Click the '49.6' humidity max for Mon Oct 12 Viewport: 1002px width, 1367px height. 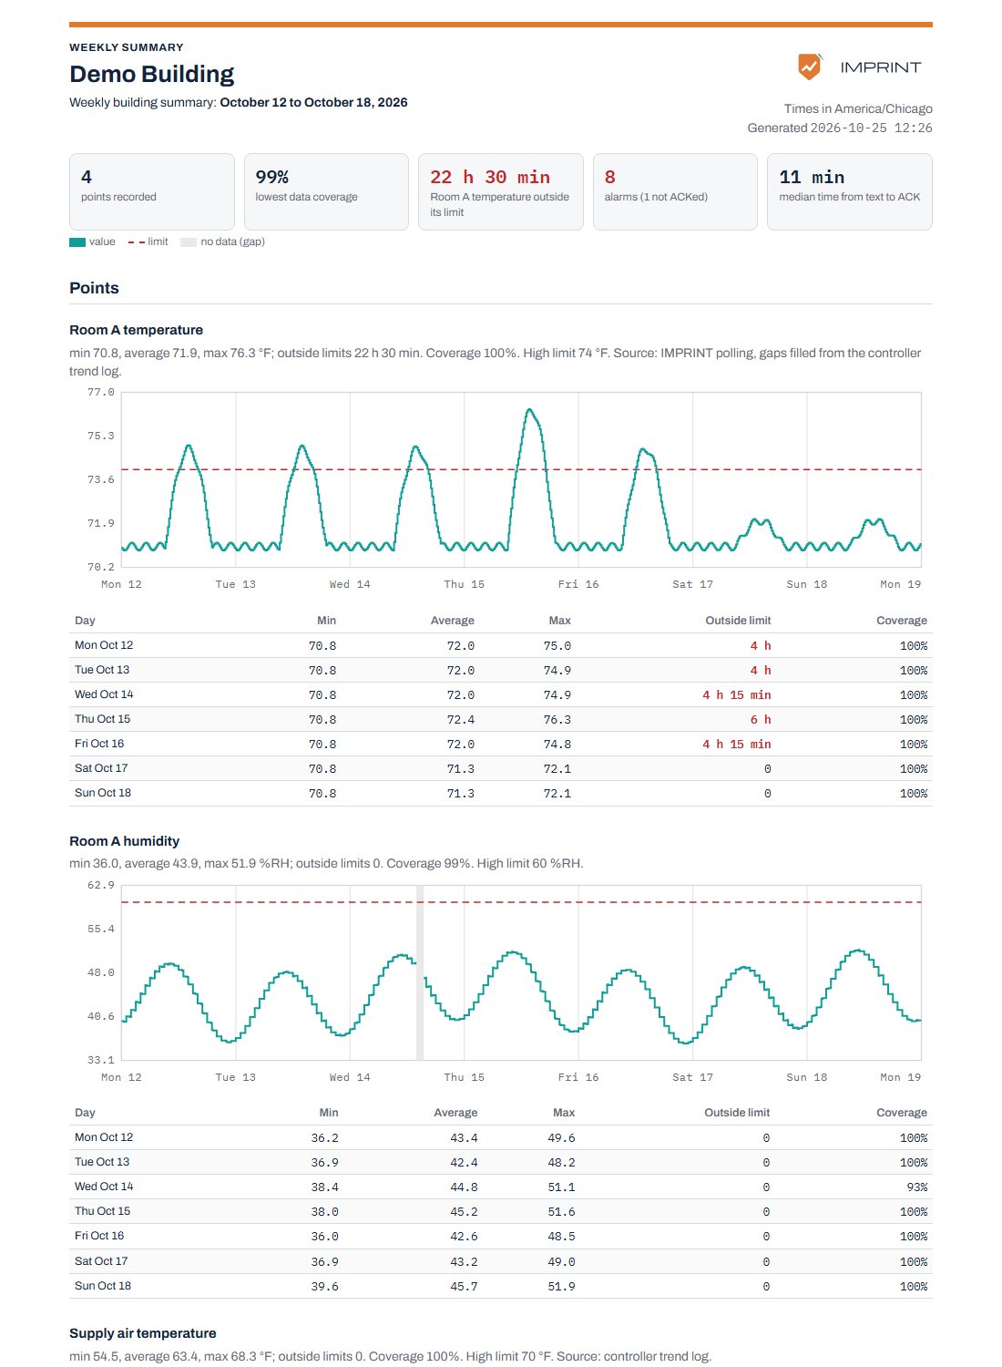pyautogui.click(x=561, y=1138)
